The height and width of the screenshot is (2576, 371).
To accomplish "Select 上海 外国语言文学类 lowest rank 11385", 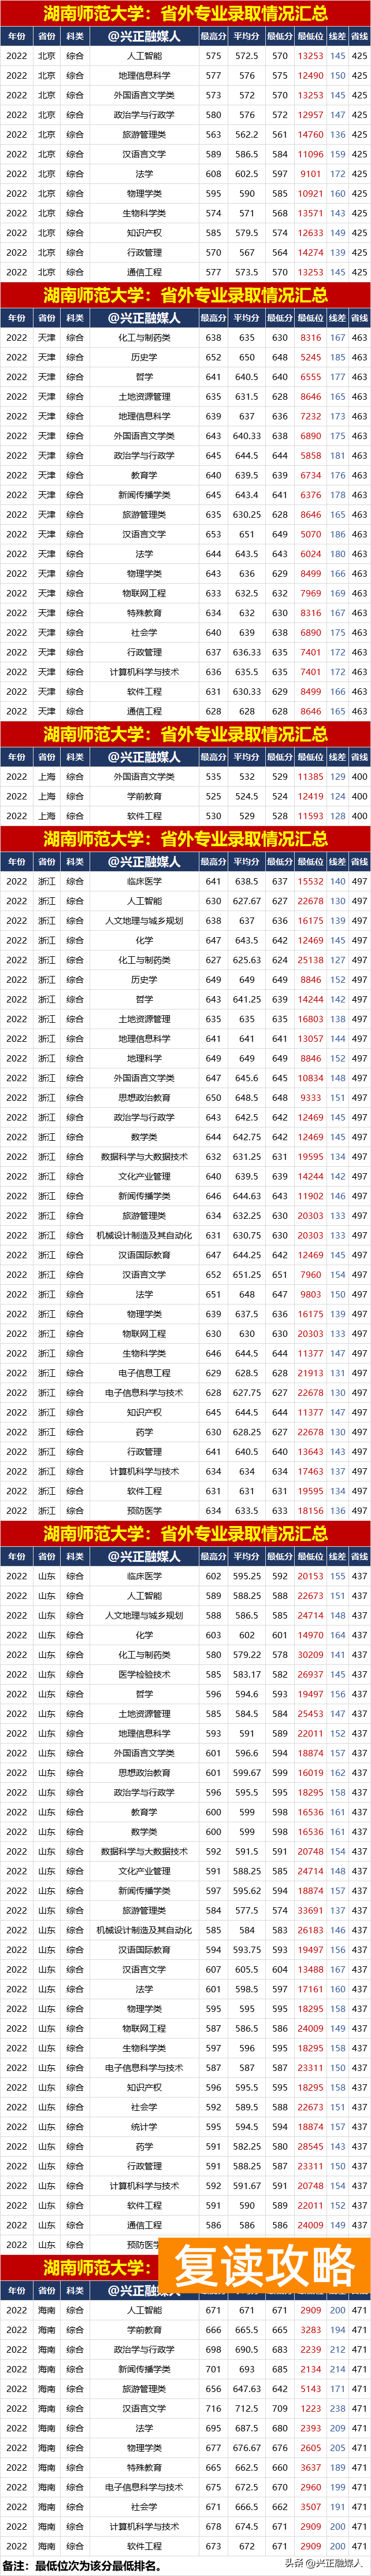I will pyautogui.click(x=311, y=777).
